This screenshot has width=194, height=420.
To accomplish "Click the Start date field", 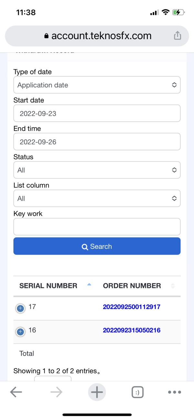I will coord(97,114).
